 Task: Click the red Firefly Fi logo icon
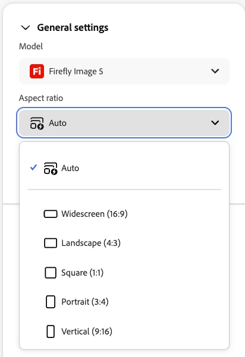[37, 71]
